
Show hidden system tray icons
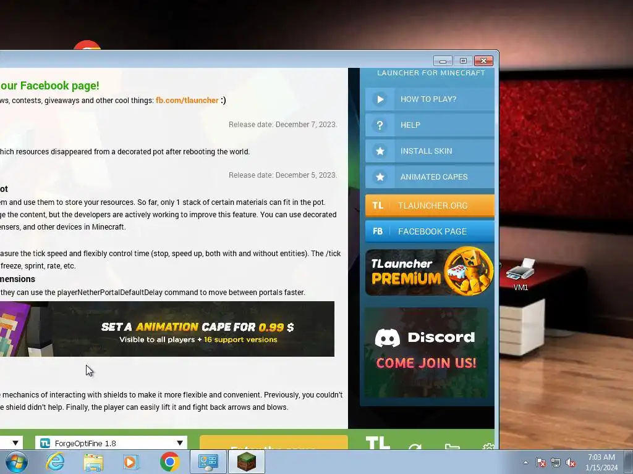525,462
